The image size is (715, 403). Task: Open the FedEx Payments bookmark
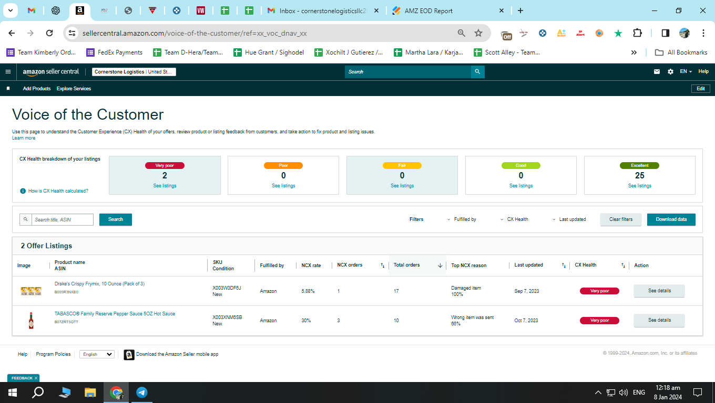pyautogui.click(x=114, y=52)
